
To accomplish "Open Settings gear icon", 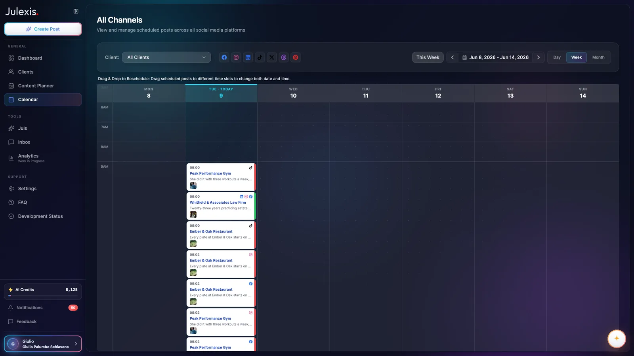I will pyautogui.click(x=11, y=189).
